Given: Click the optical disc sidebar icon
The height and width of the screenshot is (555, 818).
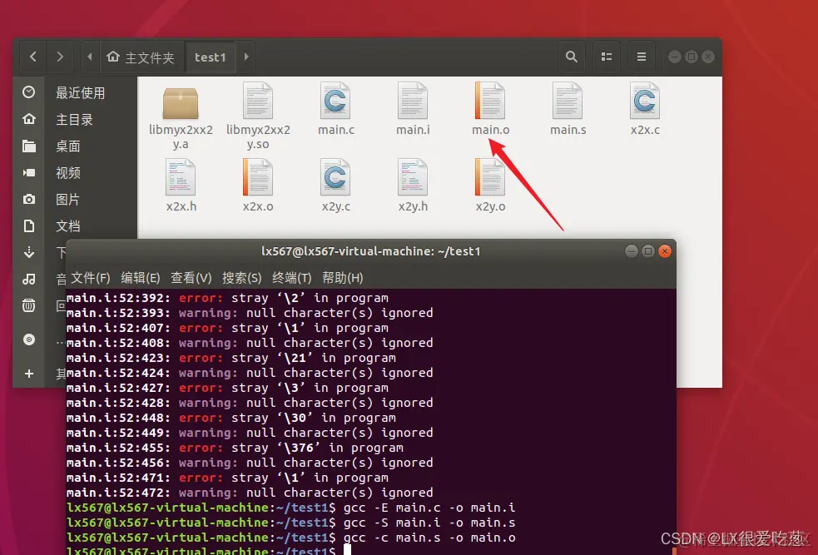Looking at the screenshot, I should [x=28, y=339].
